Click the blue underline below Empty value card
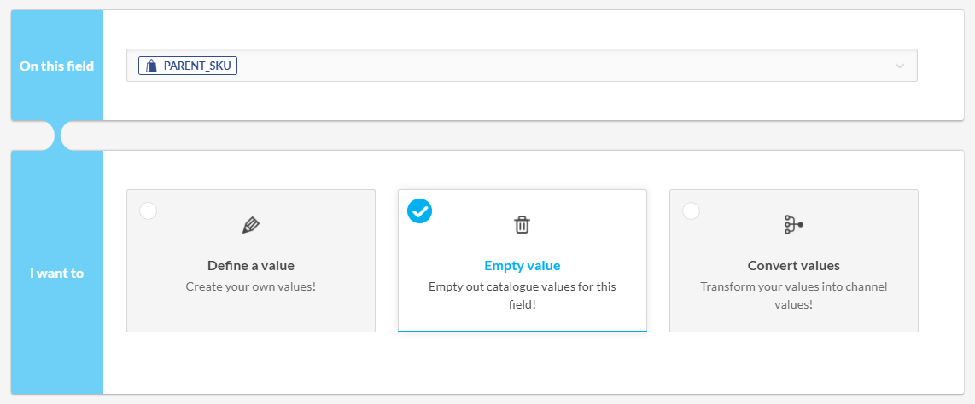Viewport: 975px width, 404px height. (x=522, y=331)
